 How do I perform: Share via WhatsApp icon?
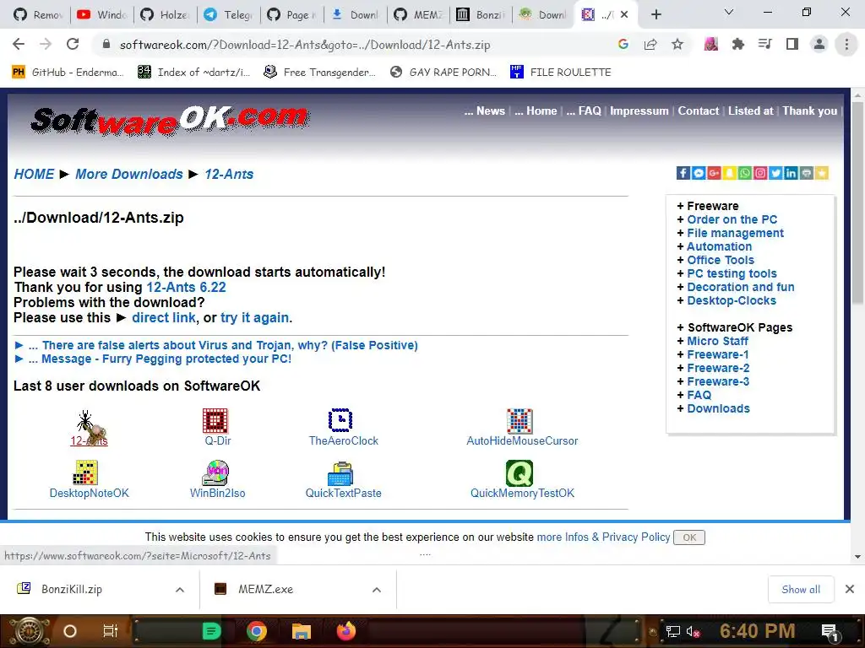pos(745,173)
